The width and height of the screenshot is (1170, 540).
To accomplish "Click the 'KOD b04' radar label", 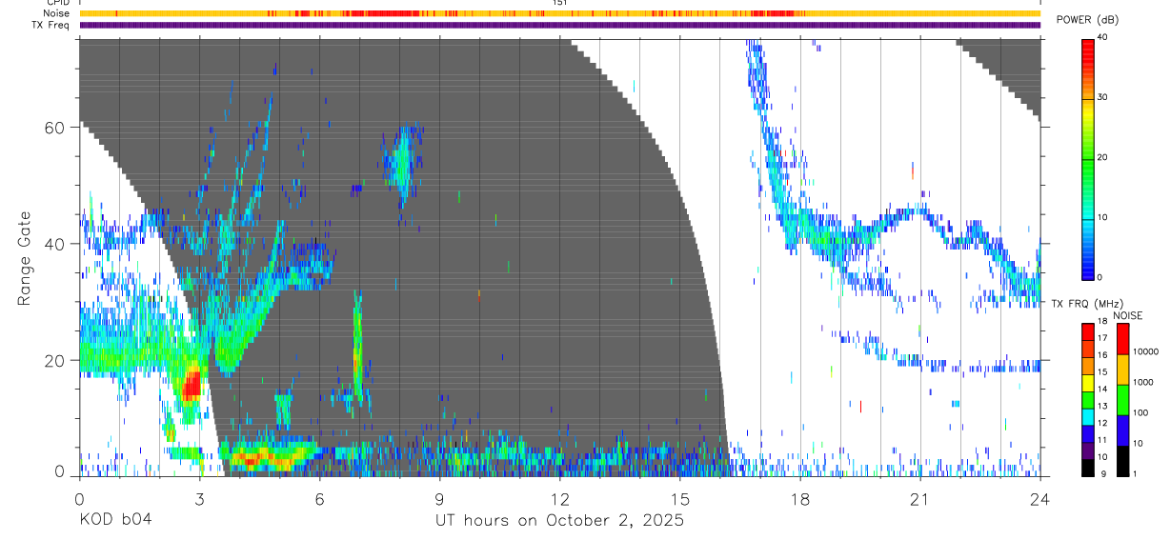I will coord(114,520).
